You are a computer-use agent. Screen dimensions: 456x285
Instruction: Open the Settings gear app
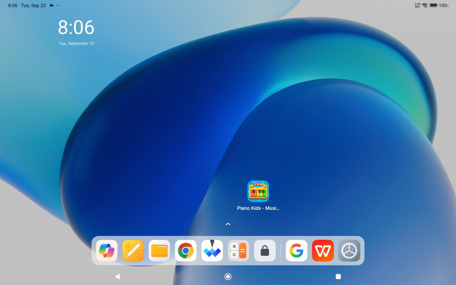point(349,251)
